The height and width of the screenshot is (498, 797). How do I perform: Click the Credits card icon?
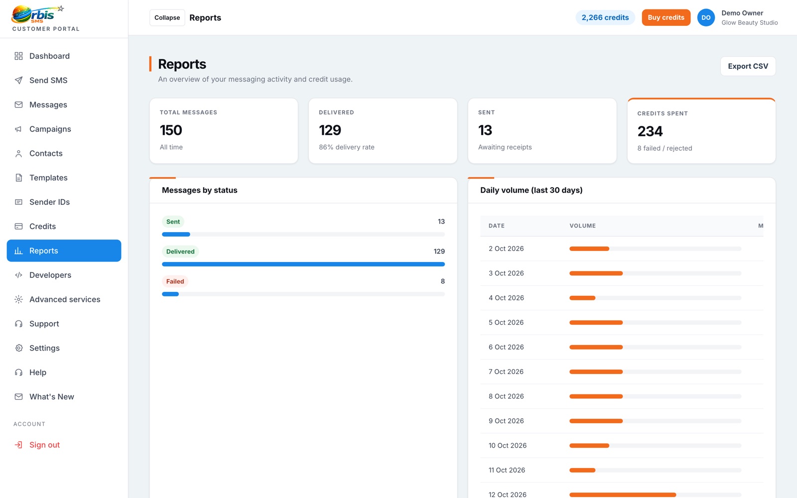(x=18, y=226)
